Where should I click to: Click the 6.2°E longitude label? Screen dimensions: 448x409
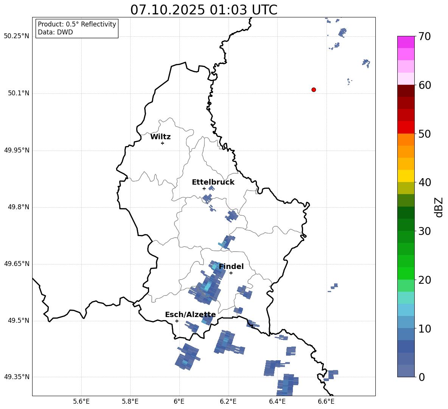click(x=228, y=401)
